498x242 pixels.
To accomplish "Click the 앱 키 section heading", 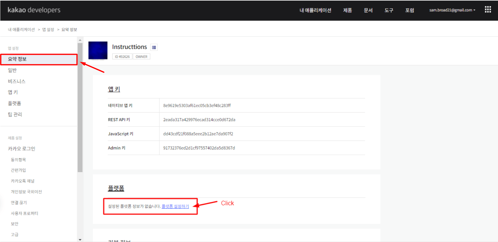I will (x=114, y=89).
